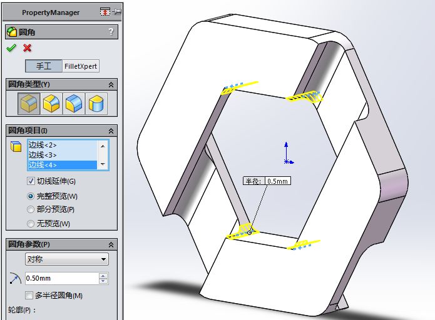Screen dimensions: 435x320
Task: Click the 半径: label in the callout
Action: 253,181
